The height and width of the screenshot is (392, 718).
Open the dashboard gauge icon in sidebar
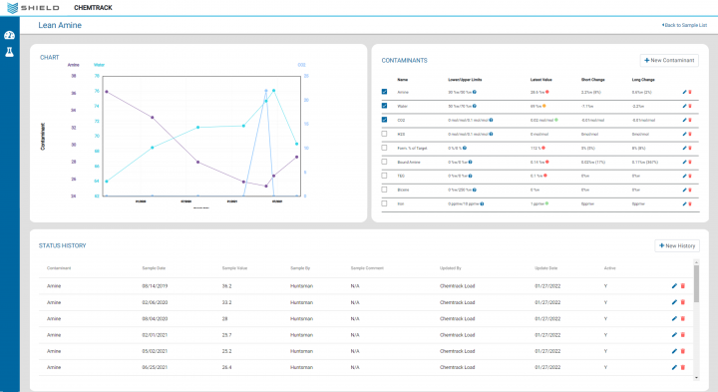coord(9,35)
